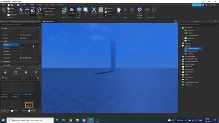Screen dimensions: 219x123
Task: Open the Geometric mode dropdown
Action: 54,8
